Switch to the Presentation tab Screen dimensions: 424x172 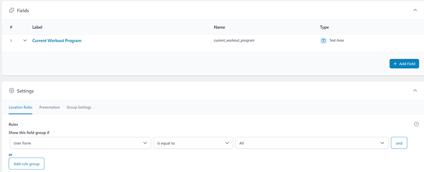[x=50, y=107]
